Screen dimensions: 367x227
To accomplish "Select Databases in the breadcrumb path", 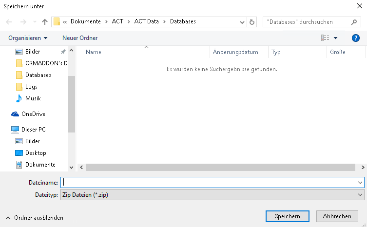I will [183, 21].
